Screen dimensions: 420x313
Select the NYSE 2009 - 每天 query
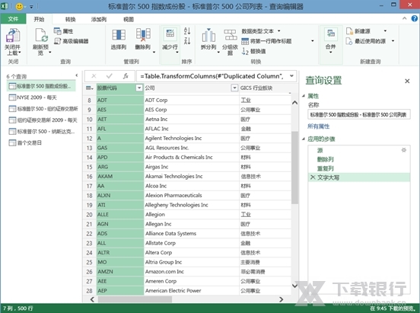(x=42, y=97)
